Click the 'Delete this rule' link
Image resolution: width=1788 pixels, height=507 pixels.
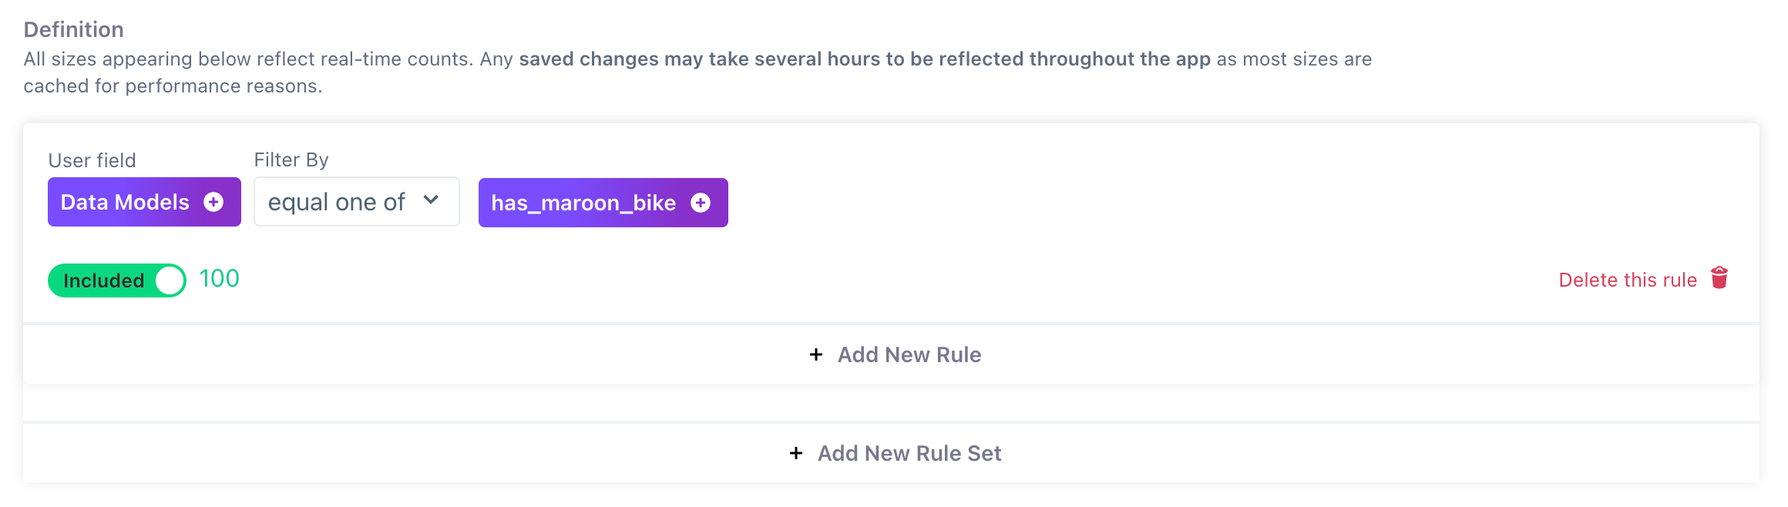click(x=1627, y=280)
